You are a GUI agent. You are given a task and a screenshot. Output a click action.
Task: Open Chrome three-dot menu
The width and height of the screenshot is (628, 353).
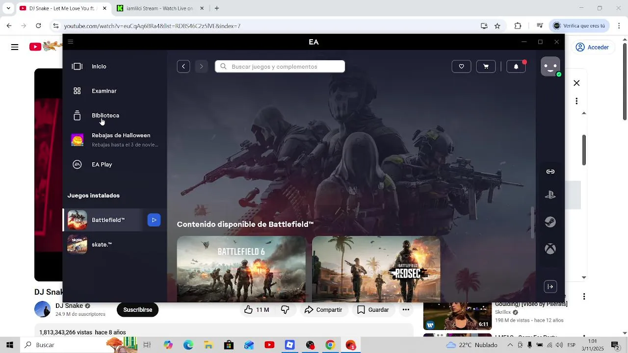(x=618, y=26)
